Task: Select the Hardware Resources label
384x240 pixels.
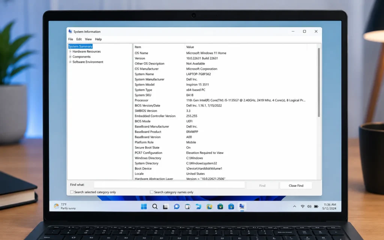Action: click(x=87, y=51)
